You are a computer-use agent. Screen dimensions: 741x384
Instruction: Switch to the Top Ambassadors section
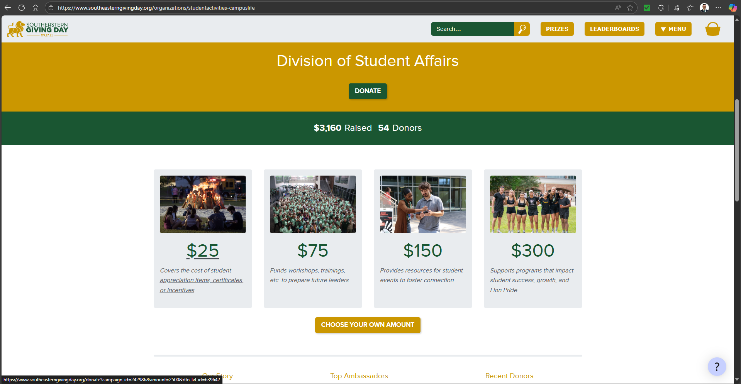359,376
